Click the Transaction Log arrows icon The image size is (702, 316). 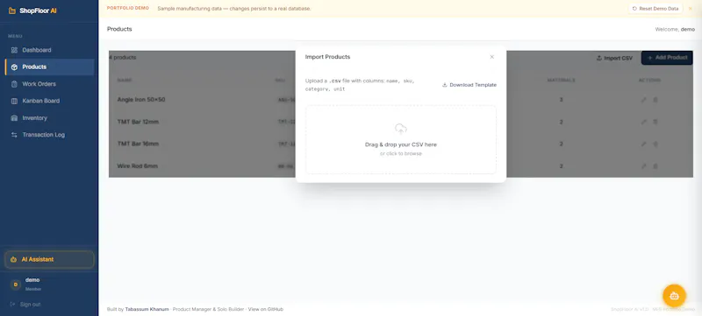pyautogui.click(x=14, y=135)
